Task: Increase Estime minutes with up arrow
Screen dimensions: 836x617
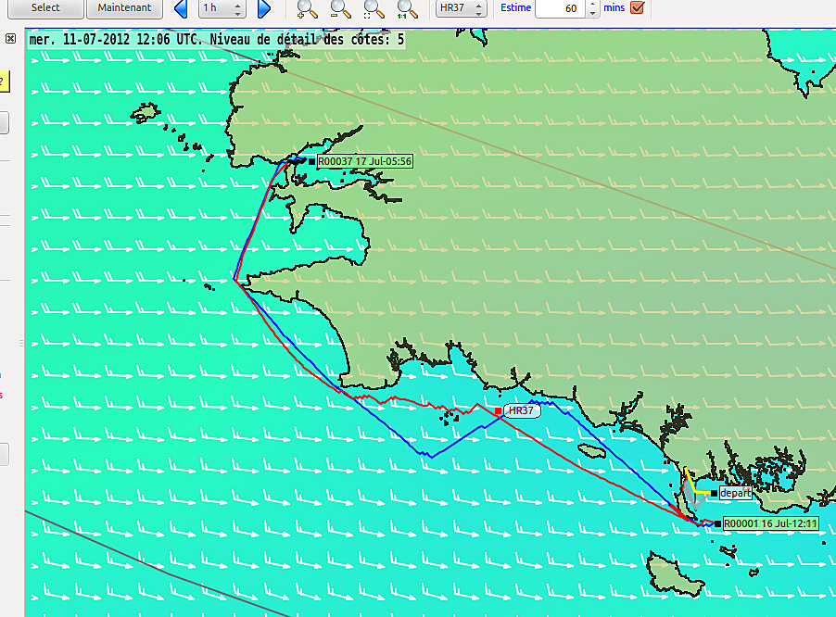Action: (593, 5)
